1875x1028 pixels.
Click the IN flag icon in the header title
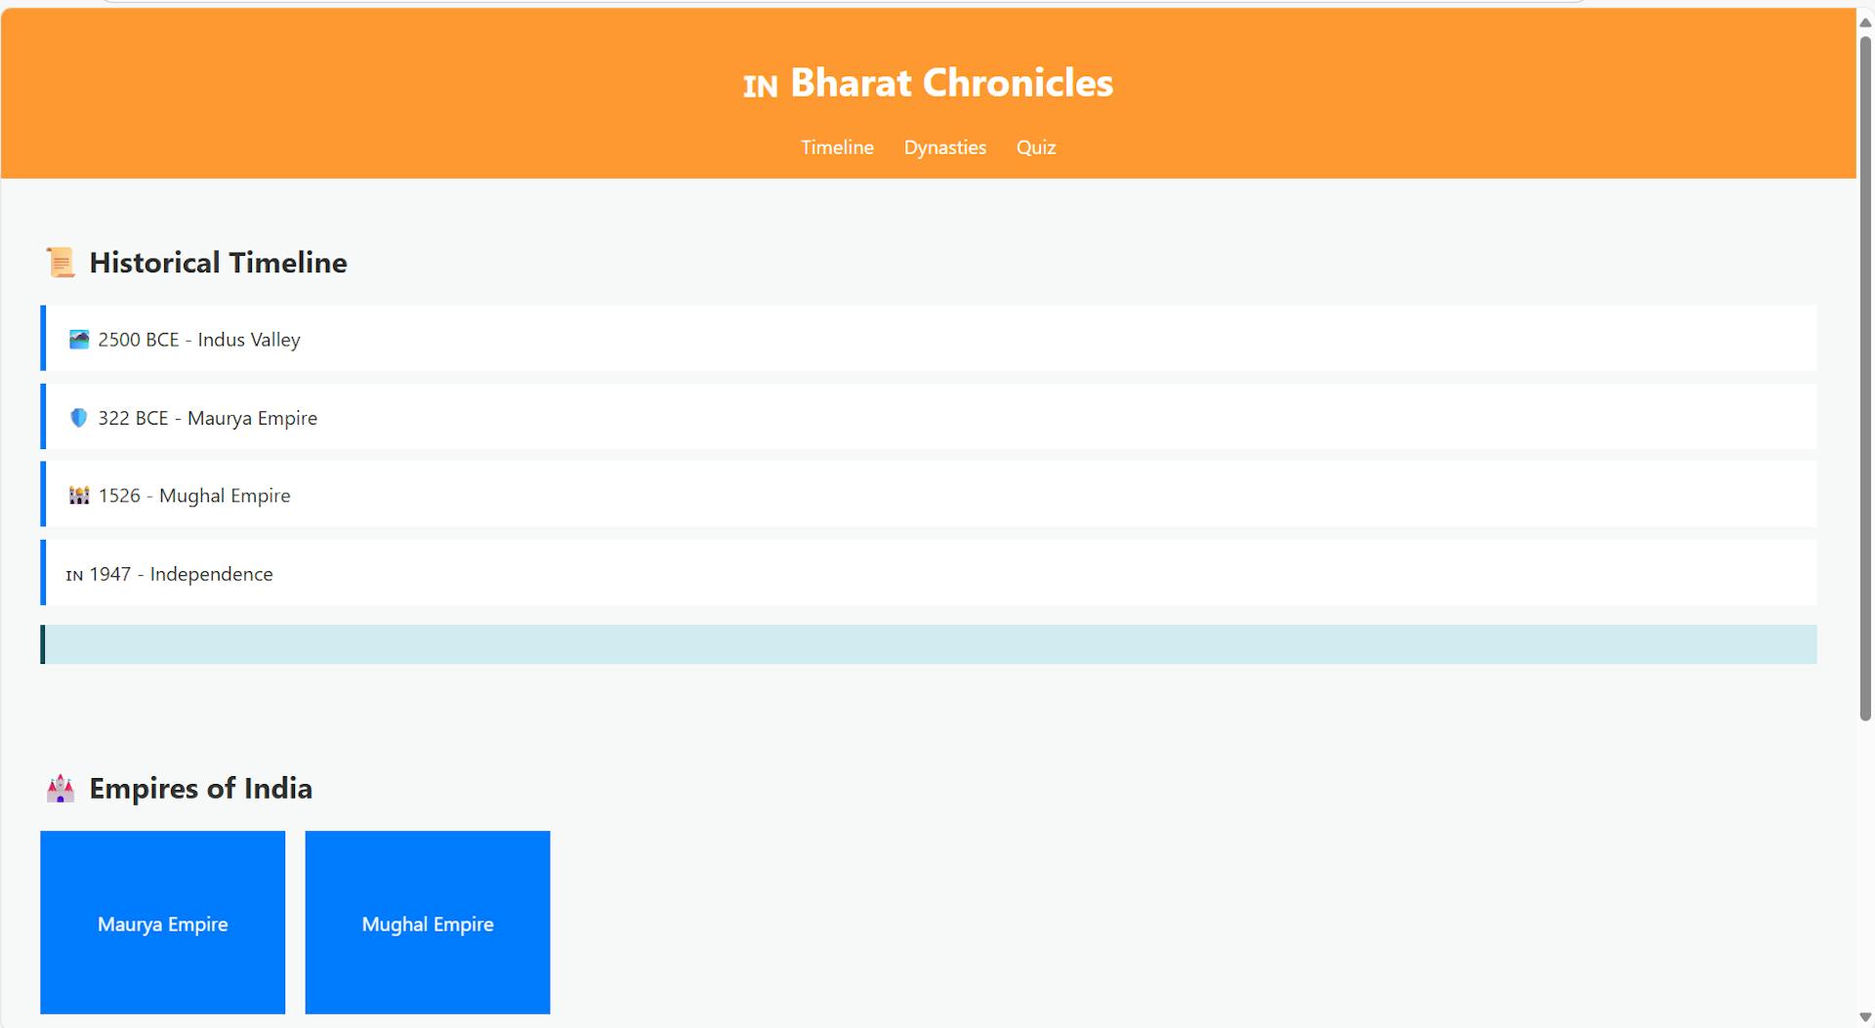coord(761,86)
